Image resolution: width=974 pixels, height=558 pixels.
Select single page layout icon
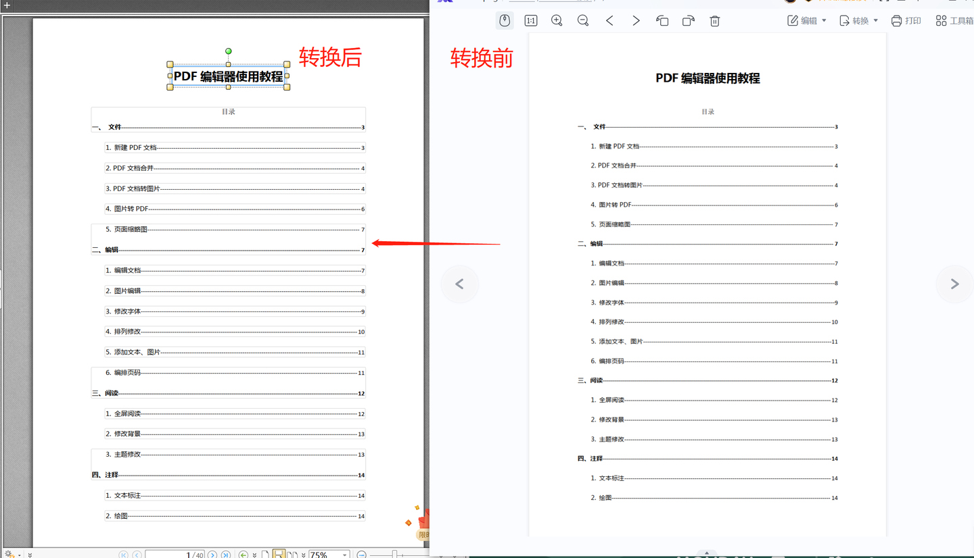click(x=265, y=555)
